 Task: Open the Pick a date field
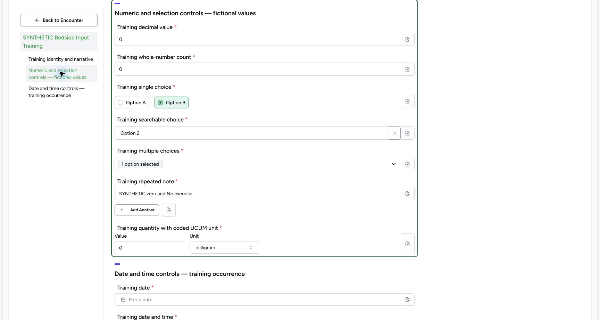pyautogui.click(x=258, y=300)
